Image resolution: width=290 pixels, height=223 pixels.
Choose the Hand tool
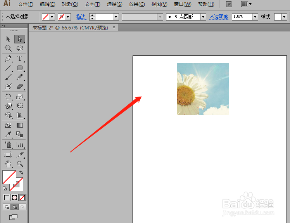(8, 164)
